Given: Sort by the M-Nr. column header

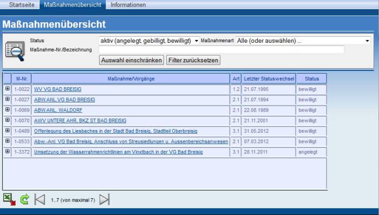Looking at the screenshot, I should 22,79.
